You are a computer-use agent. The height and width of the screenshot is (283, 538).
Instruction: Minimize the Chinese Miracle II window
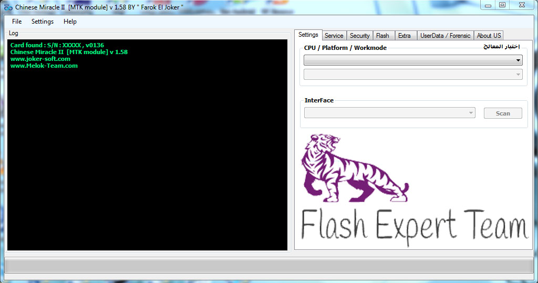pyautogui.click(x=488, y=5)
